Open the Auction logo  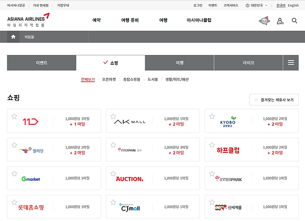(130, 179)
